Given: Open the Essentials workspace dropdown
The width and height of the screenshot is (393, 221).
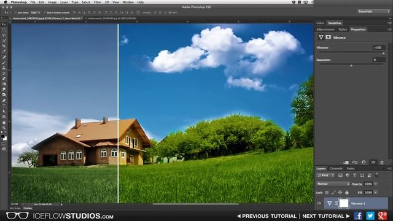Looking at the screenshot, I should click(x=374, y=12).
